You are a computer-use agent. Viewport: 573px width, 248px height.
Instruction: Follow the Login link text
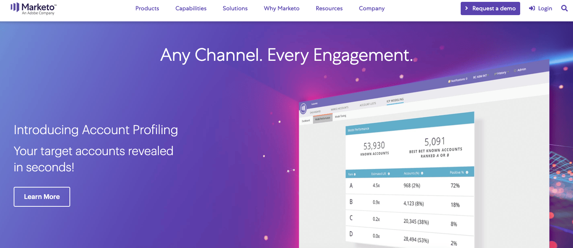pos(545,8)
